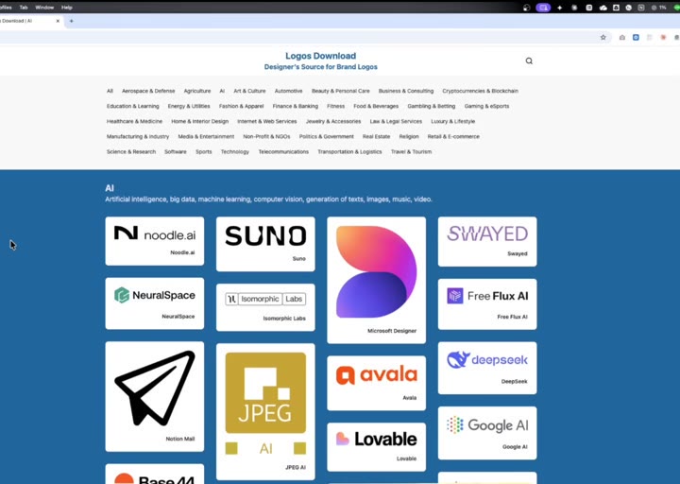Click the site search magnifier icon
The width and height of the screenshot is (680, 484).
coord(529,60)
